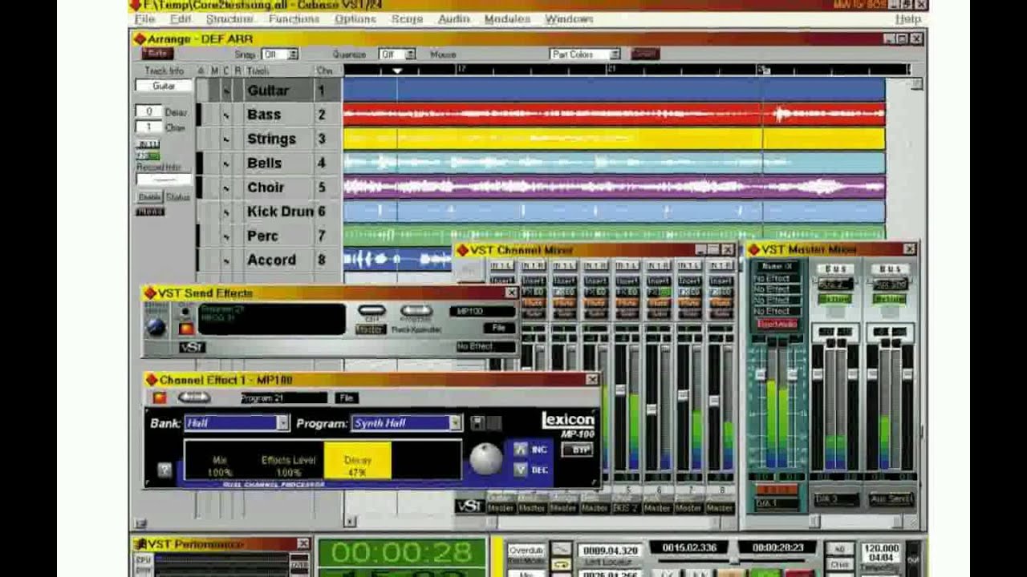Click the audio class icon on Perc track
Viewport: 1027px width, 577px height.
coord(227,236)
